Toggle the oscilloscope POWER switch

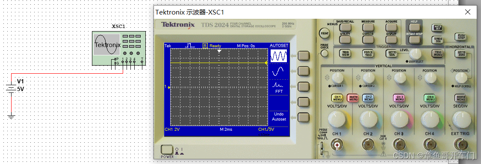(167, 150)
